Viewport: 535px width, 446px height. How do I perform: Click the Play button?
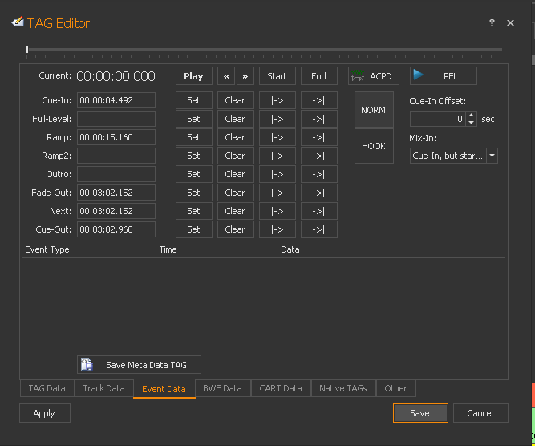pos(194,75)
